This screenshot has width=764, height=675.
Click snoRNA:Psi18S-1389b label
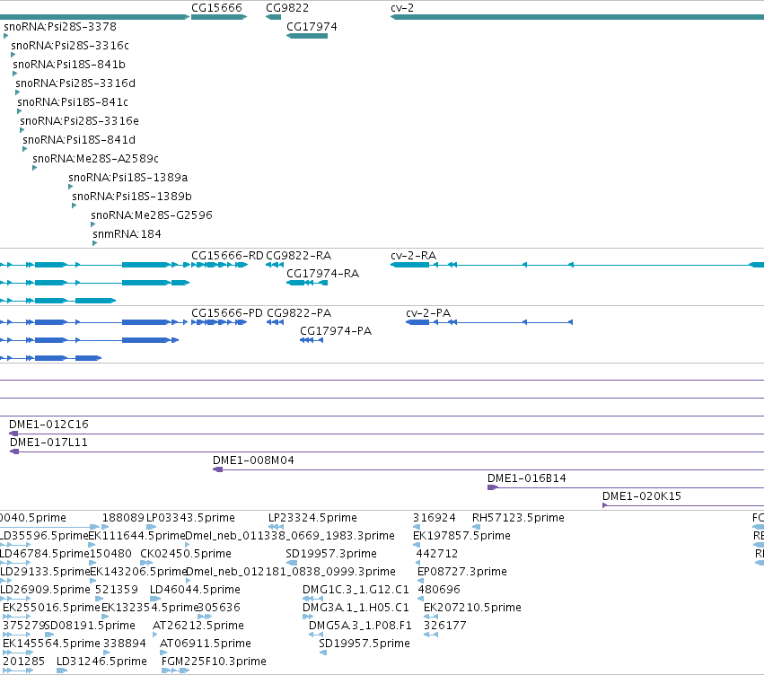[132, 197]
